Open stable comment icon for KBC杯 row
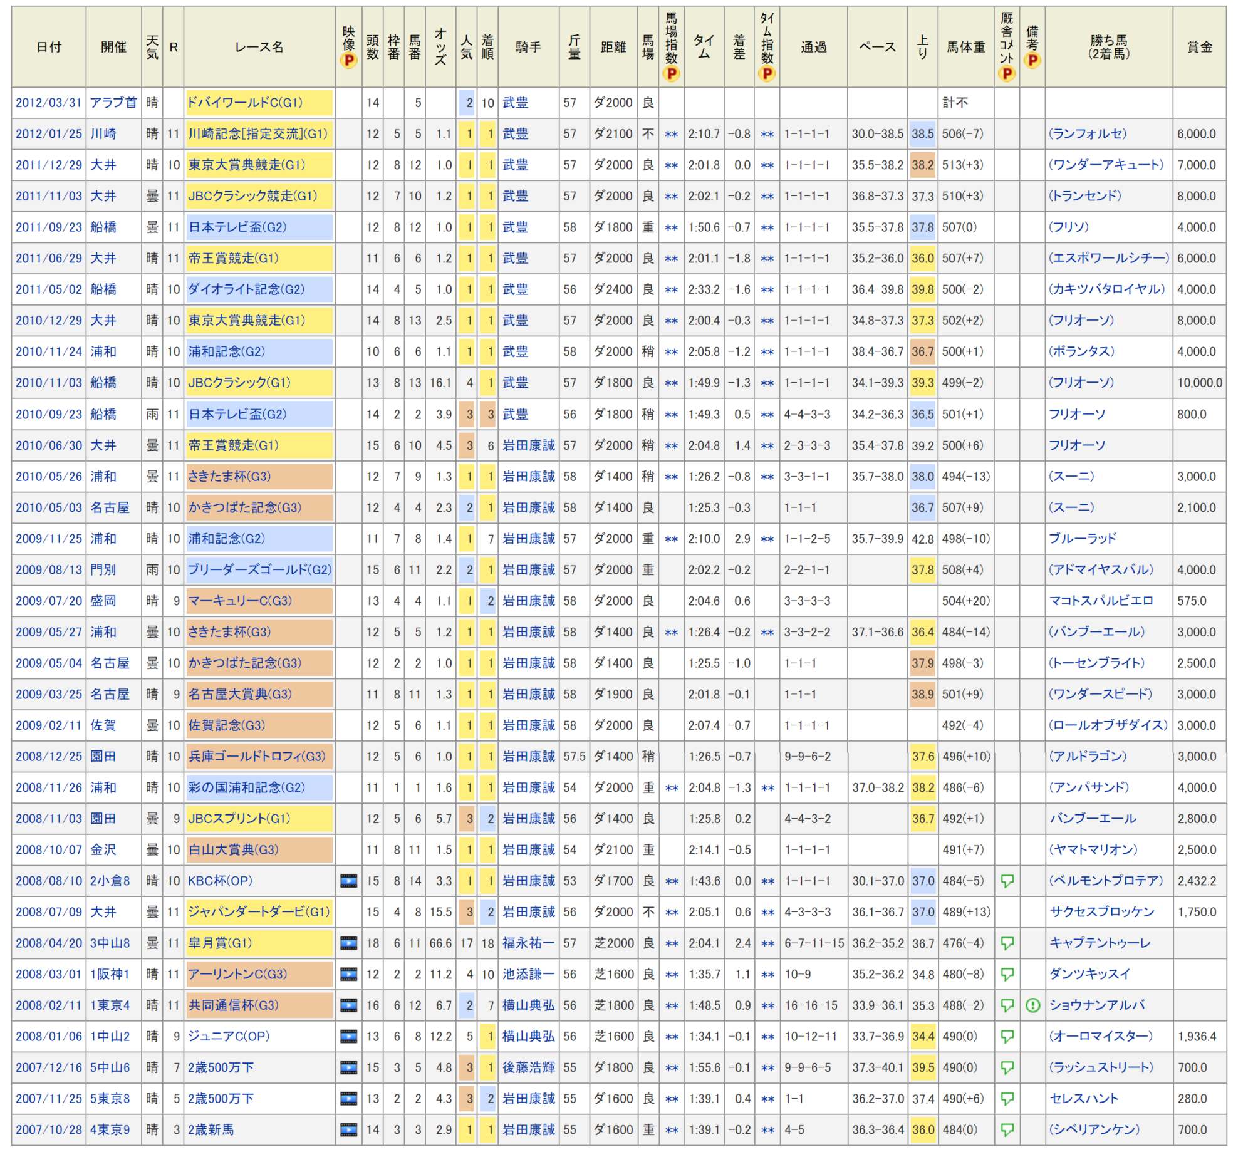Screen dimensions: 1253x1157 (x=1007, y=881)
